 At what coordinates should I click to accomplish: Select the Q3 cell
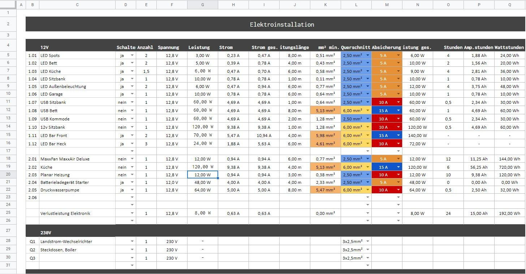[33, 258]
